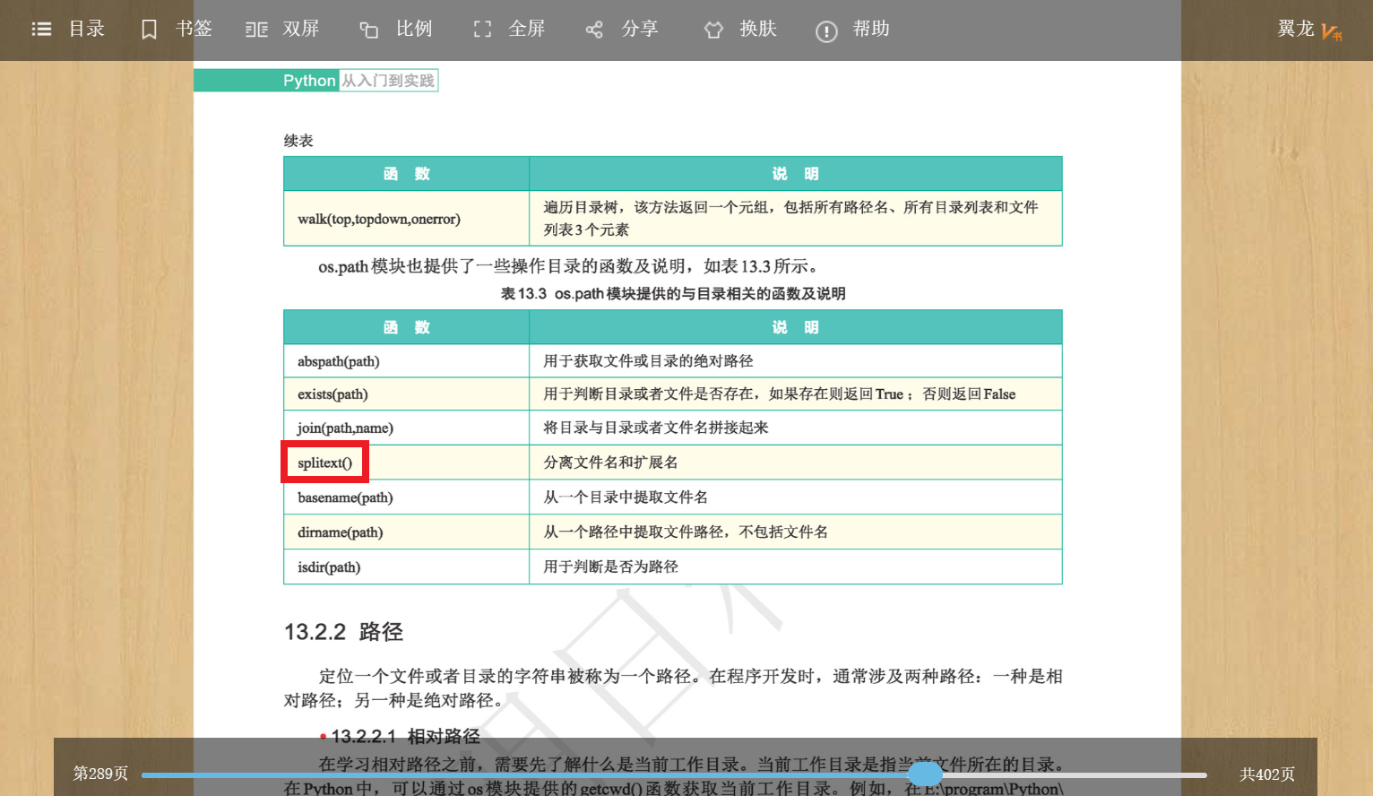Select the exists(path) cell
The height and width of the screenshot is (796, 1373).
click(x=406, y=394)
